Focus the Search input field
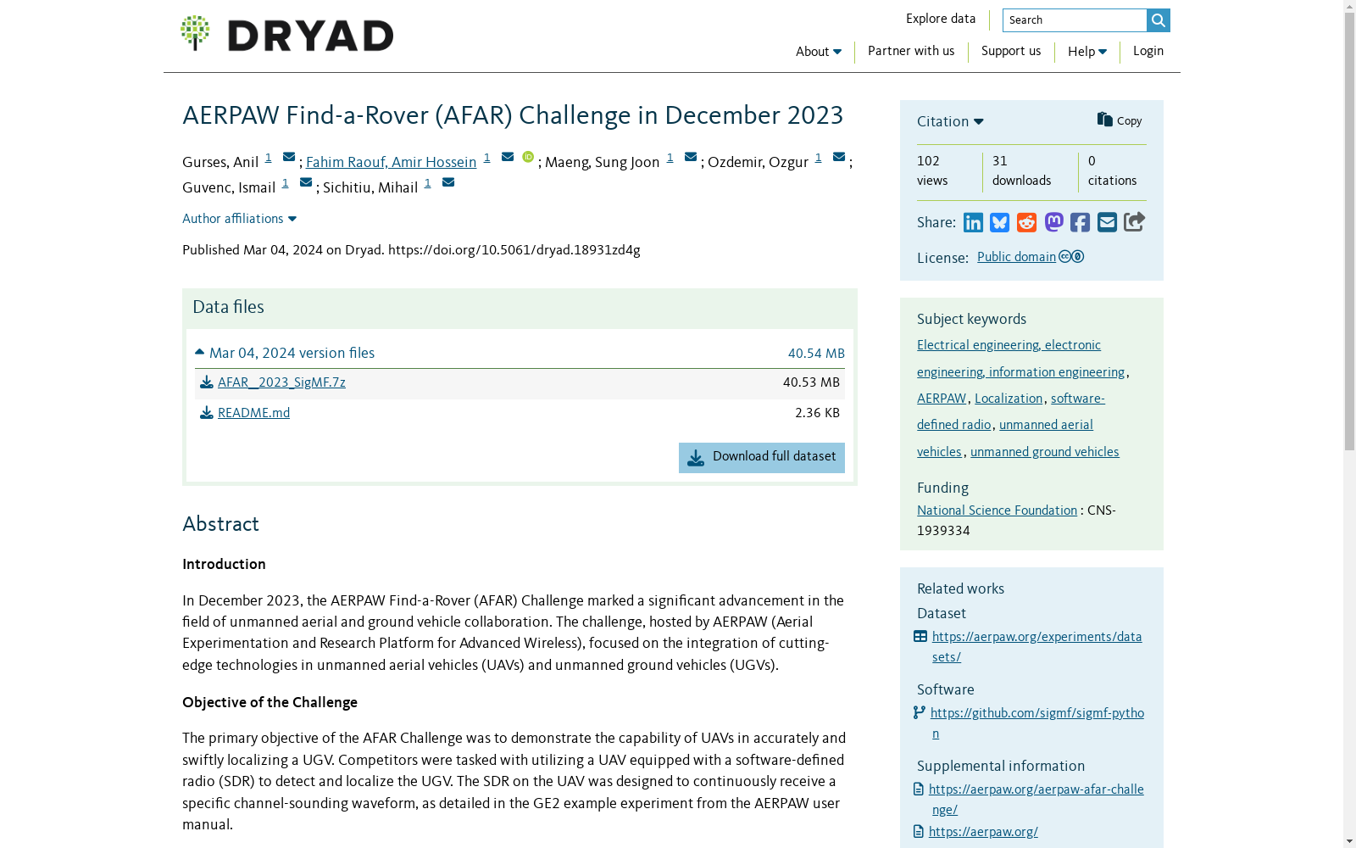 click(x=1075, y=20)
